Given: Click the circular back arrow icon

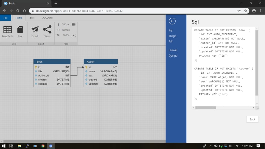Looking at the screenshot, I should point(172,21).
